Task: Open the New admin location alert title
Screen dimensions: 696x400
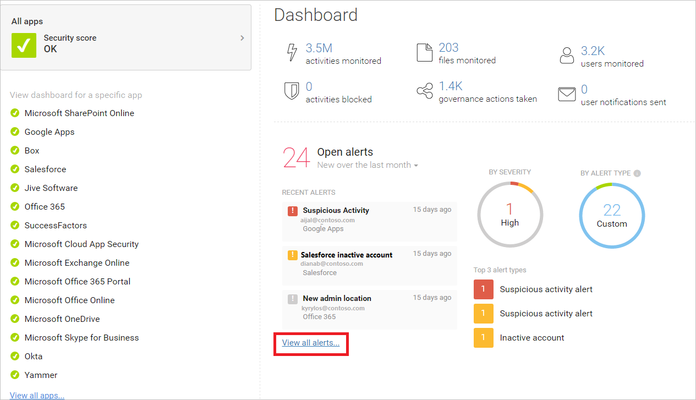Action: tap(337, 298)
